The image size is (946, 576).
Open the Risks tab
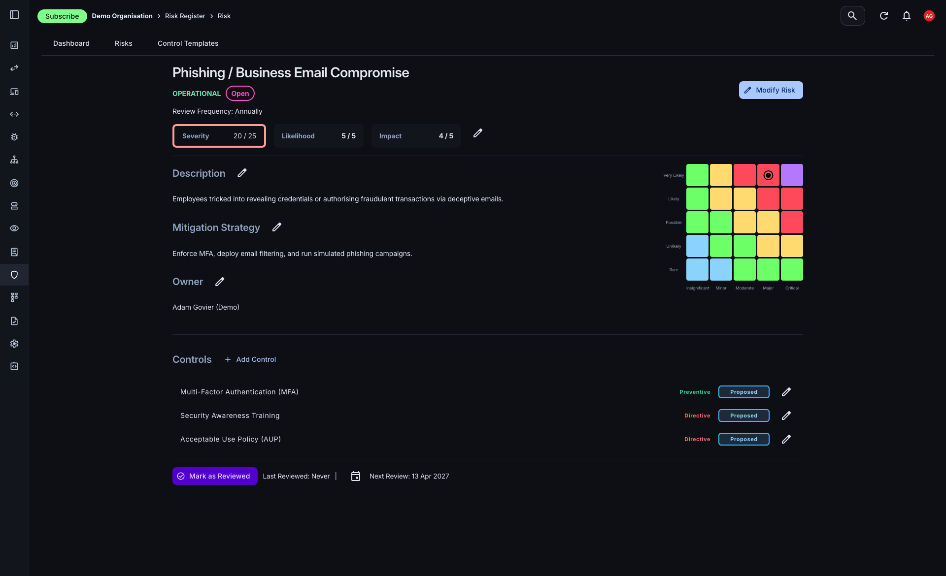coord(123,43)
